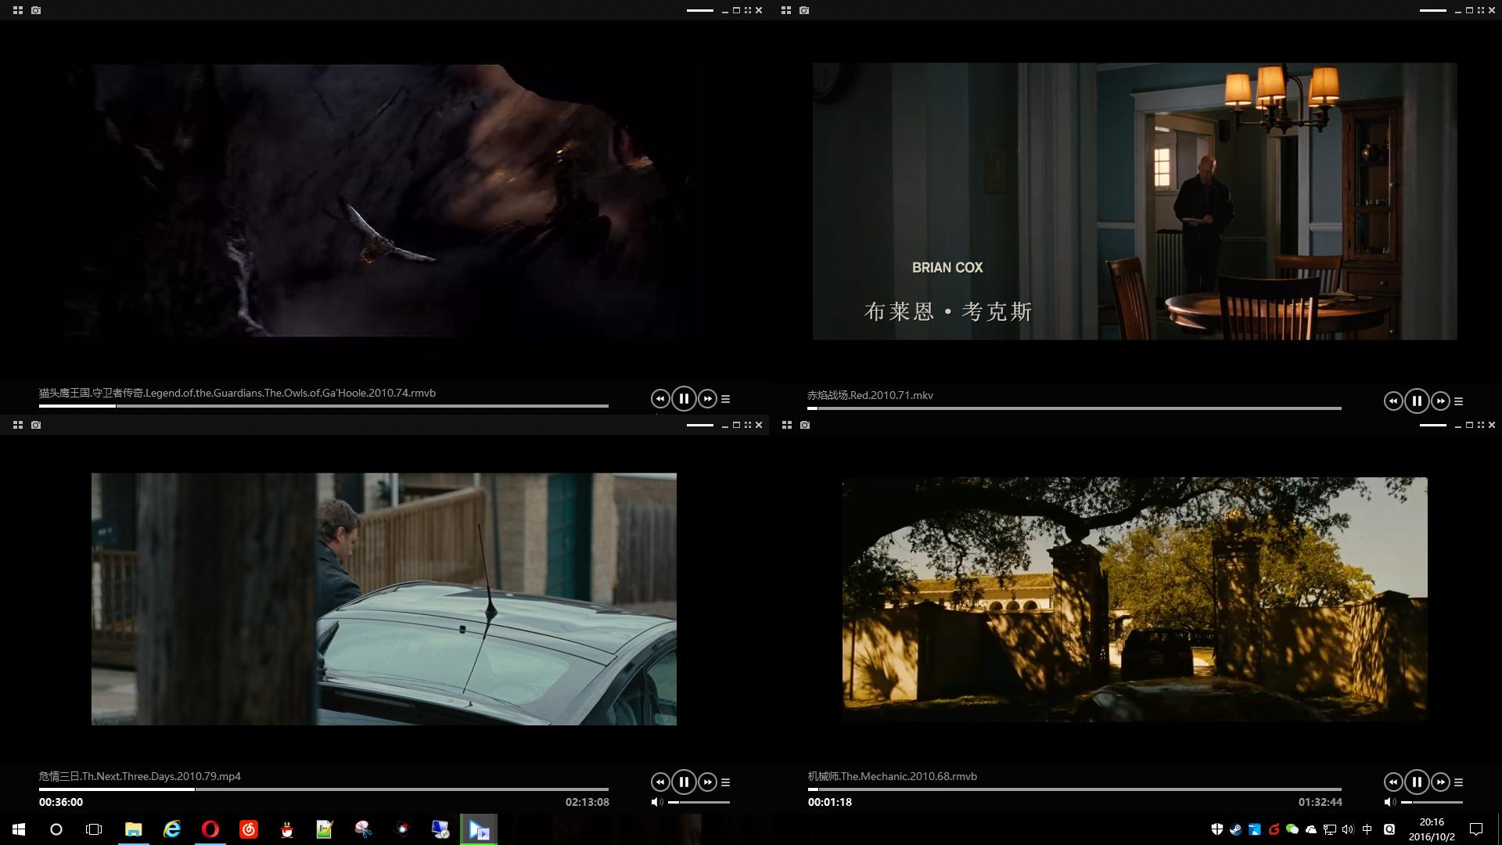Open Task View on the taskbar
This screenshot has width=1502, height=845.
tap(94, 829)
